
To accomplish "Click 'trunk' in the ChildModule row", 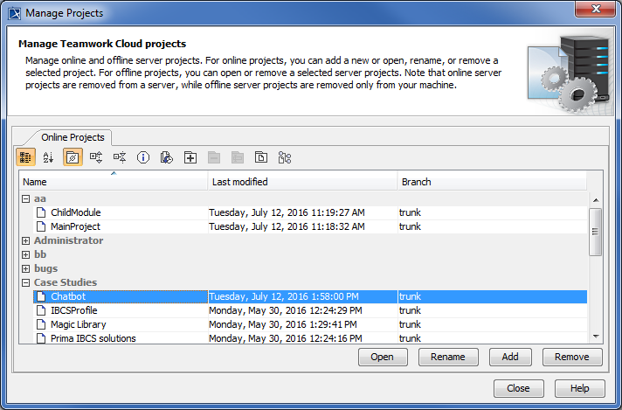I will [410, 212].
